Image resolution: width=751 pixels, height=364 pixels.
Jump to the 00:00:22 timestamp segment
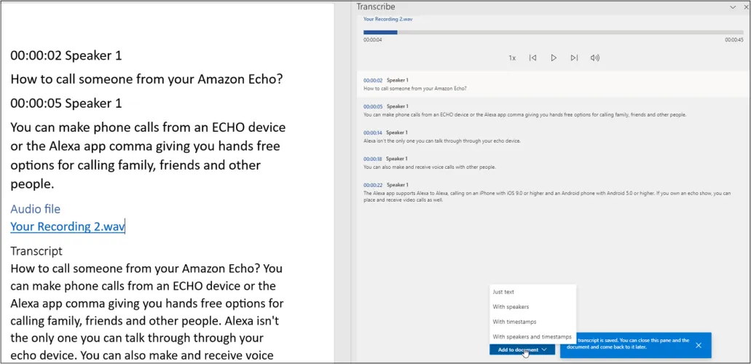[373, 185]
